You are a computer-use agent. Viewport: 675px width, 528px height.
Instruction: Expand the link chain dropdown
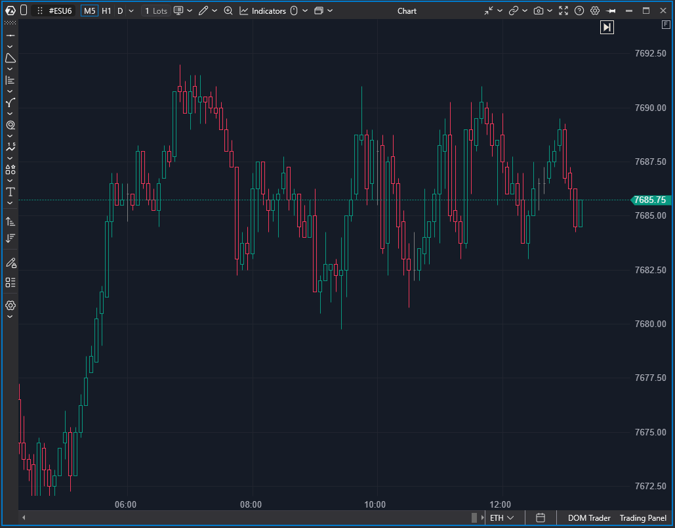pyautogui.click(x=525, y=11)
